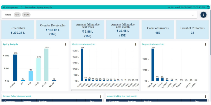Open Ageing Analysis chart kebab menu
Screen dimensions: 211x105
[66, 44]
